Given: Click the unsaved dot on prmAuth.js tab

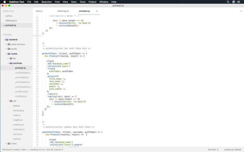Looking at the screenshot, I should 97,11.
